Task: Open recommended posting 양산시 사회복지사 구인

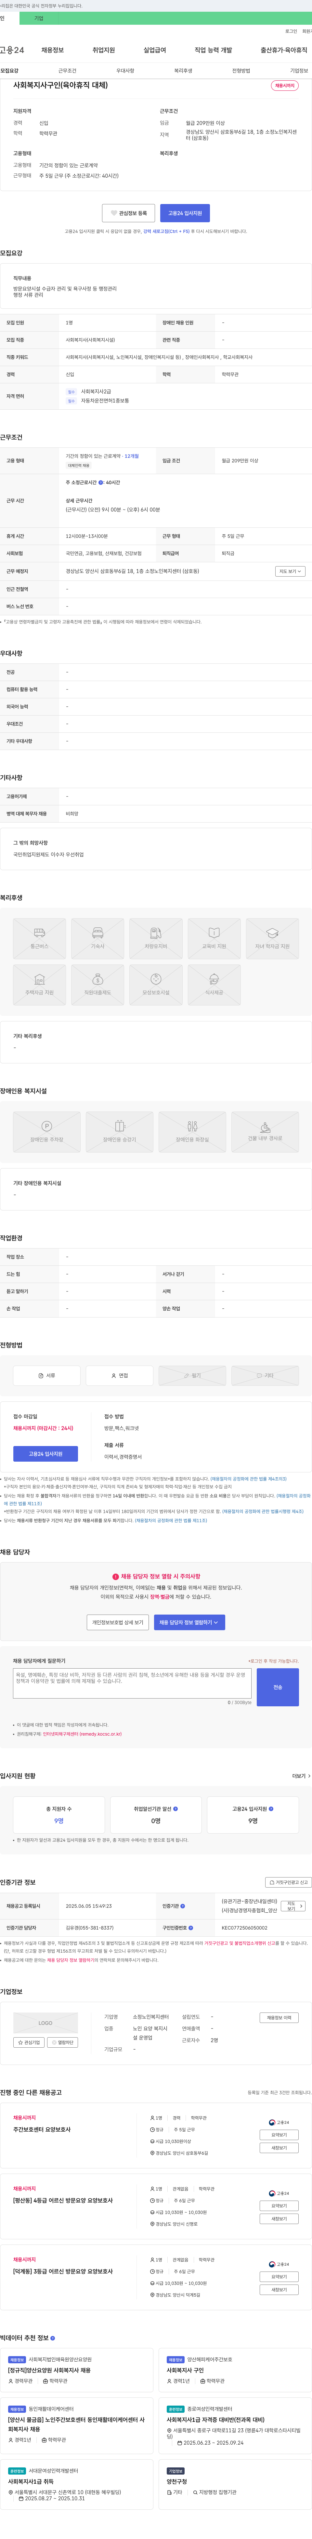Action: 185,2370
